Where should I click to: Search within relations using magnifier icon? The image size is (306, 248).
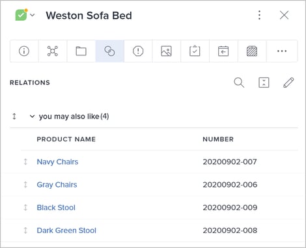(239, 83)
